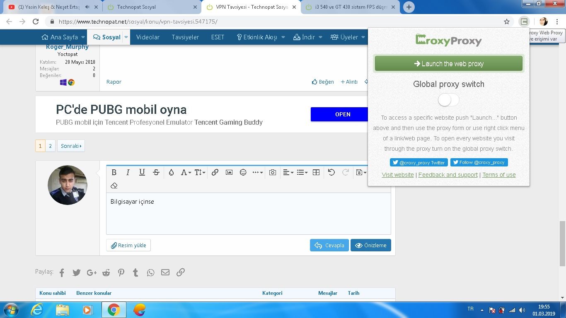Share the thread by email icon

(165, 272)
